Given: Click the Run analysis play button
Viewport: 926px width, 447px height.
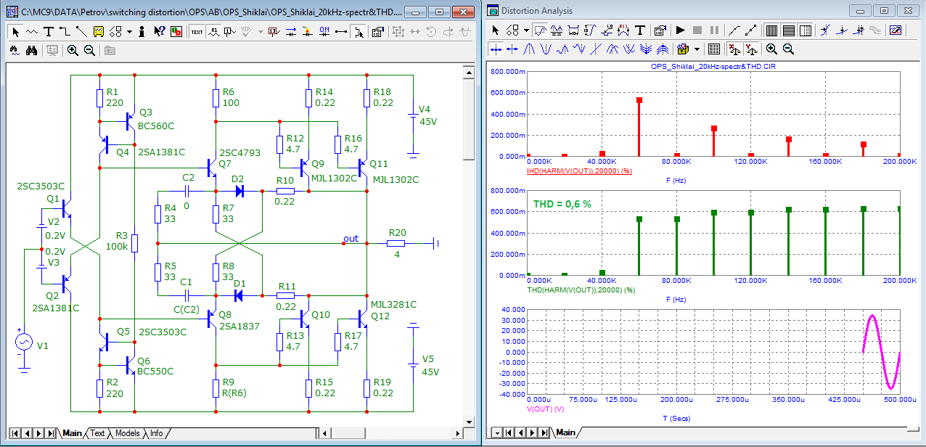Looking at the screenshot, I should (x=680, y=30).
